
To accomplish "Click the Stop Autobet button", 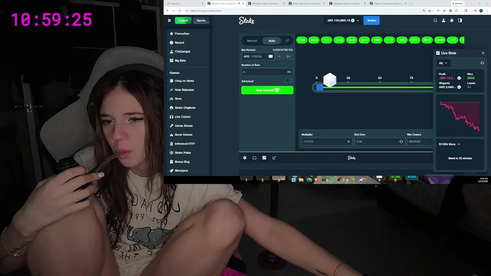I will pos(267,90).
